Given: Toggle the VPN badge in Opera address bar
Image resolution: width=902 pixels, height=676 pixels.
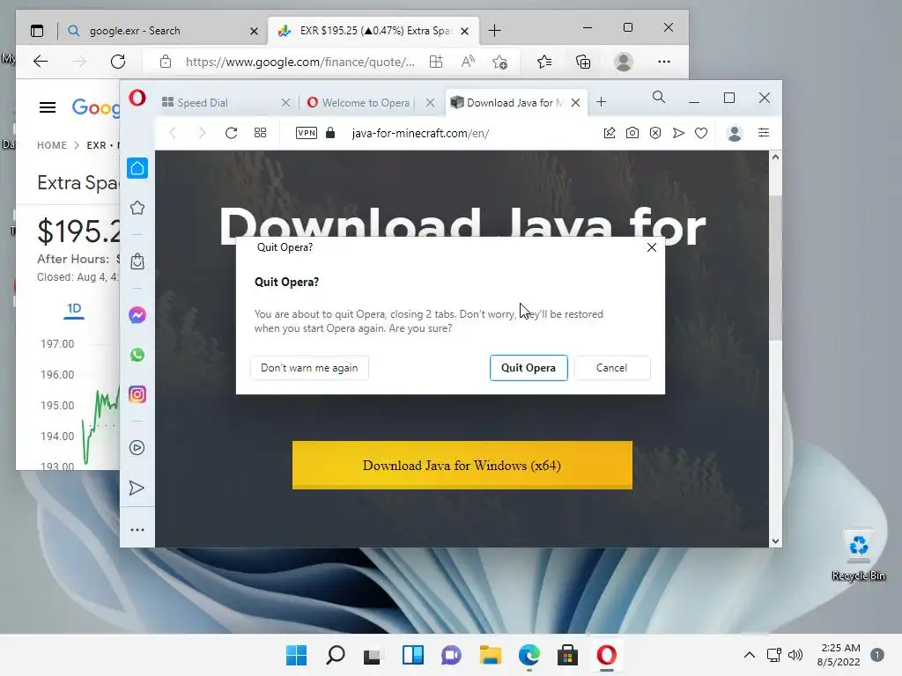Looking at the screenshot, I should pos(306,133).
